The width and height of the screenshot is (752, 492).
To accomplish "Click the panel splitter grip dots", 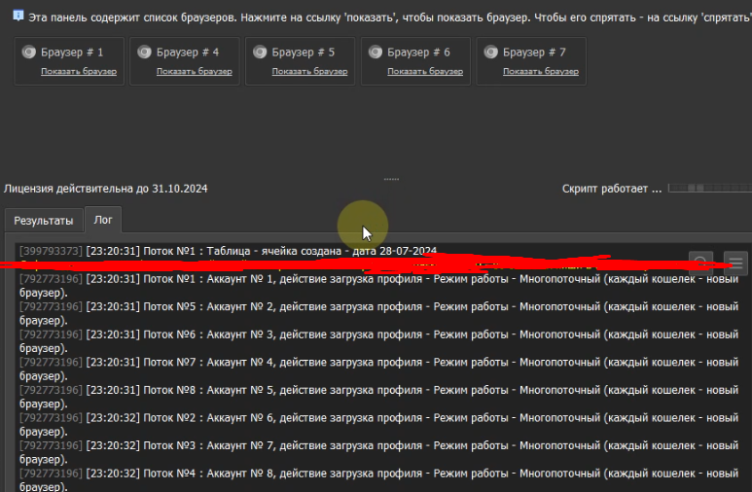I will (x=392, y=179).
